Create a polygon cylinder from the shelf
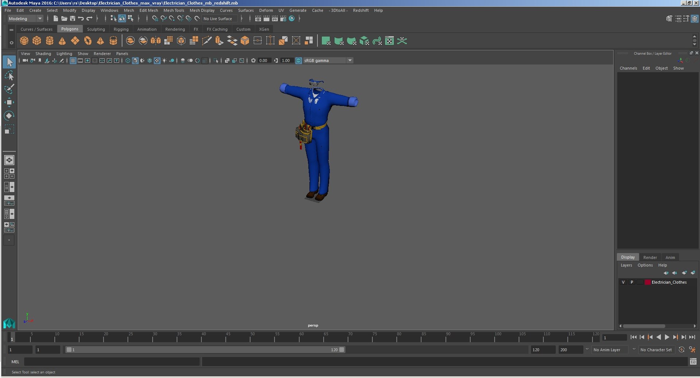Viewport: 700px width, 378px height. tap(50, 41)
